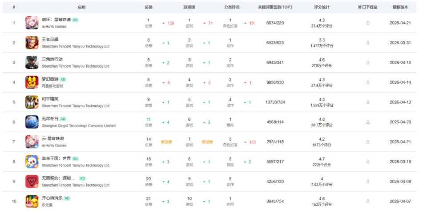The image size is (427, 211).
Task: Click the AD badge beside 洛克王国：世界
Action: pyautogui.click(x=76, y=158)
